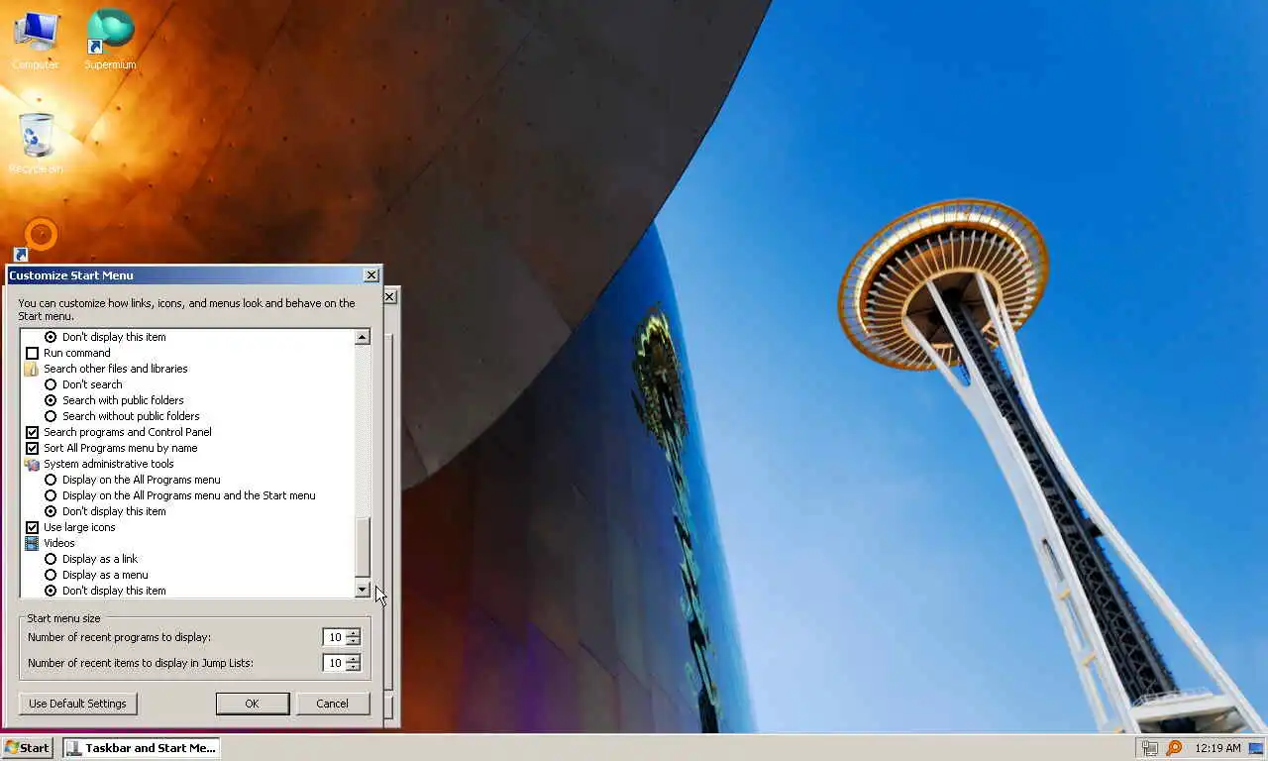Click the recent programs number field
Image resolution: width=1268 pixels, height=761 pixels.
(334, 637)
